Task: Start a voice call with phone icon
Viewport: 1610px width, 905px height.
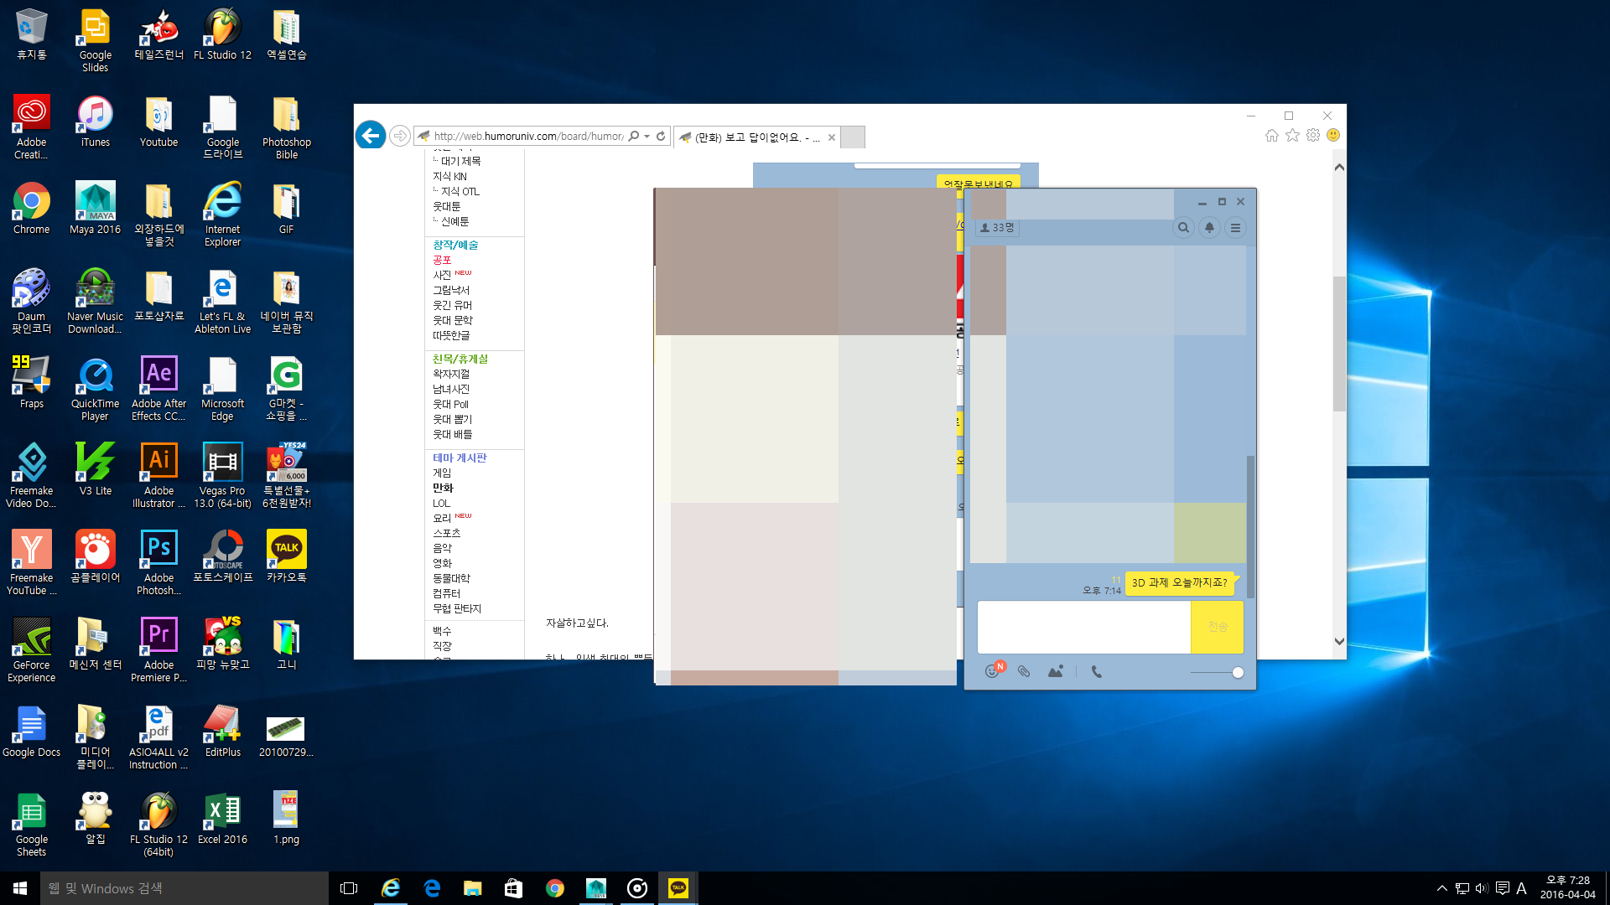Action: (x=1097, y=671)
